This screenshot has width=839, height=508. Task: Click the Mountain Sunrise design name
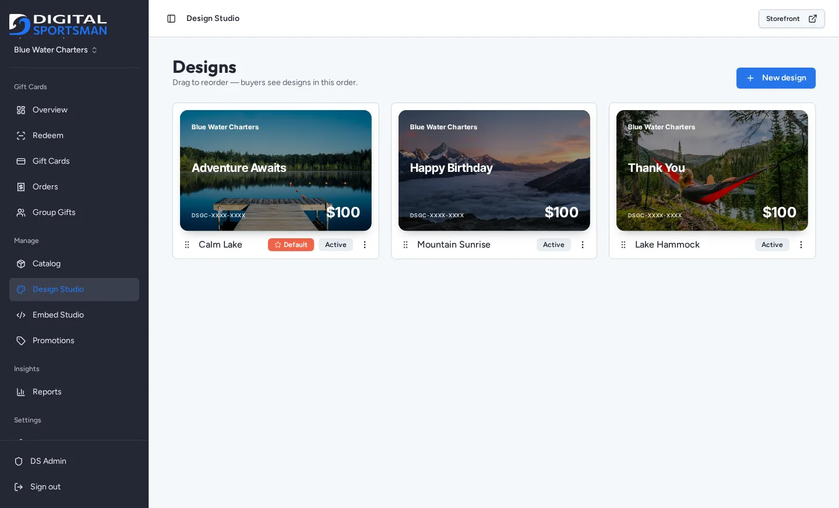[x=454, y=245]
